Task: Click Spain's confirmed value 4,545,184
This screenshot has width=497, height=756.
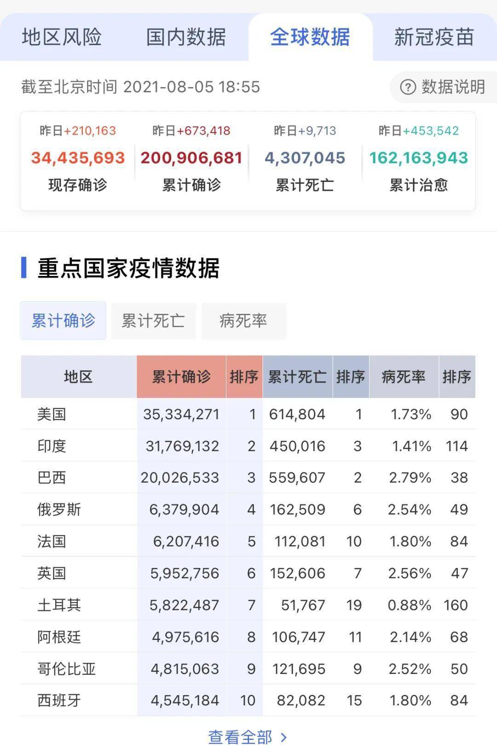Action: coord(185,701)
